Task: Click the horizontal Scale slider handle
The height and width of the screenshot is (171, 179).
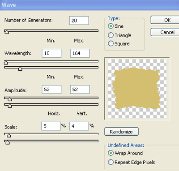Action: [x=9, y=135]
